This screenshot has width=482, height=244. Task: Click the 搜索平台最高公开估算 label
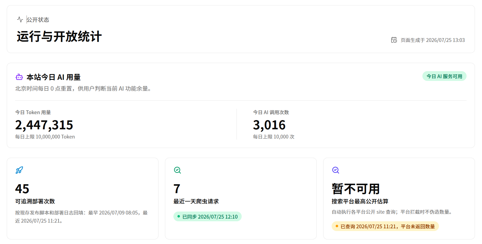click(x=360, y=201)
